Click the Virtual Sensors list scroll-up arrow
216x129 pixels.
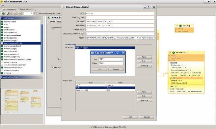[x=42, y=21]
